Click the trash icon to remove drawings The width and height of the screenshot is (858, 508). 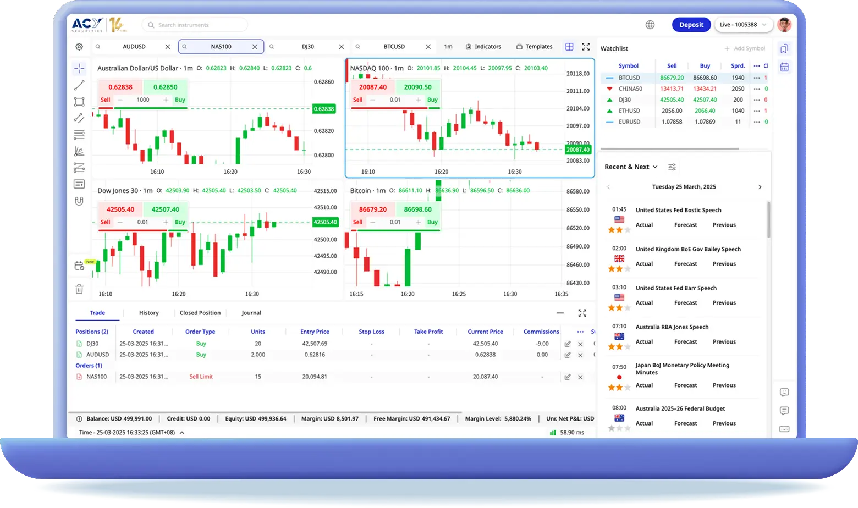[79, 289]
